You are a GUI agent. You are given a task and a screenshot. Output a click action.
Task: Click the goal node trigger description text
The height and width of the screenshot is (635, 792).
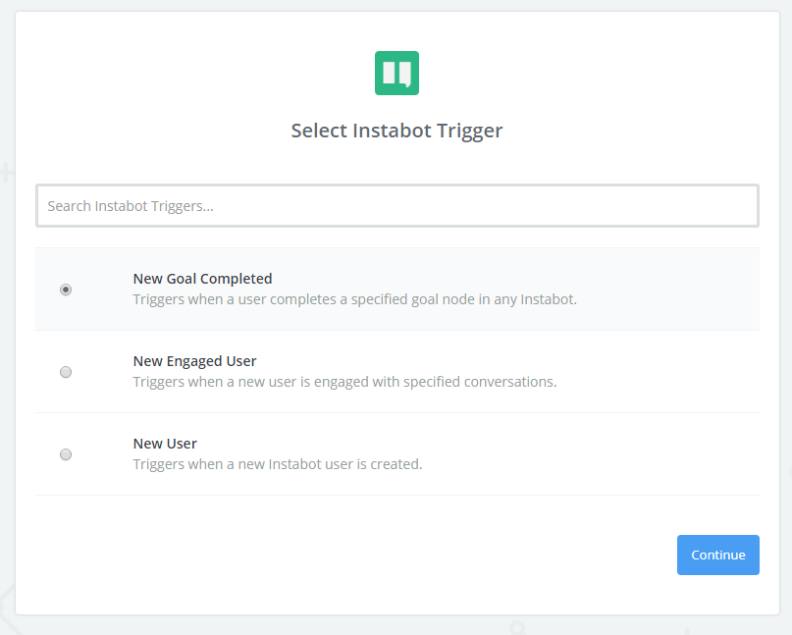point(354,299)
